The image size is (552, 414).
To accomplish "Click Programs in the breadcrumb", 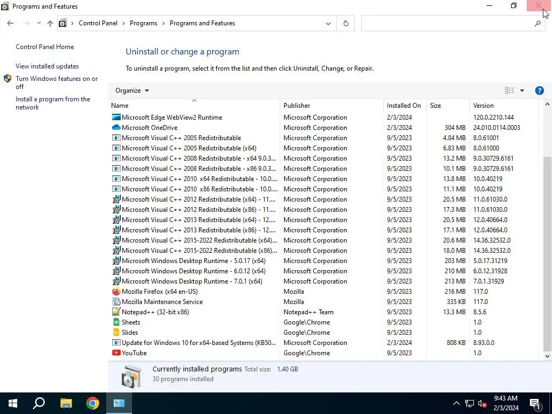I will click(x=143, y=23).
